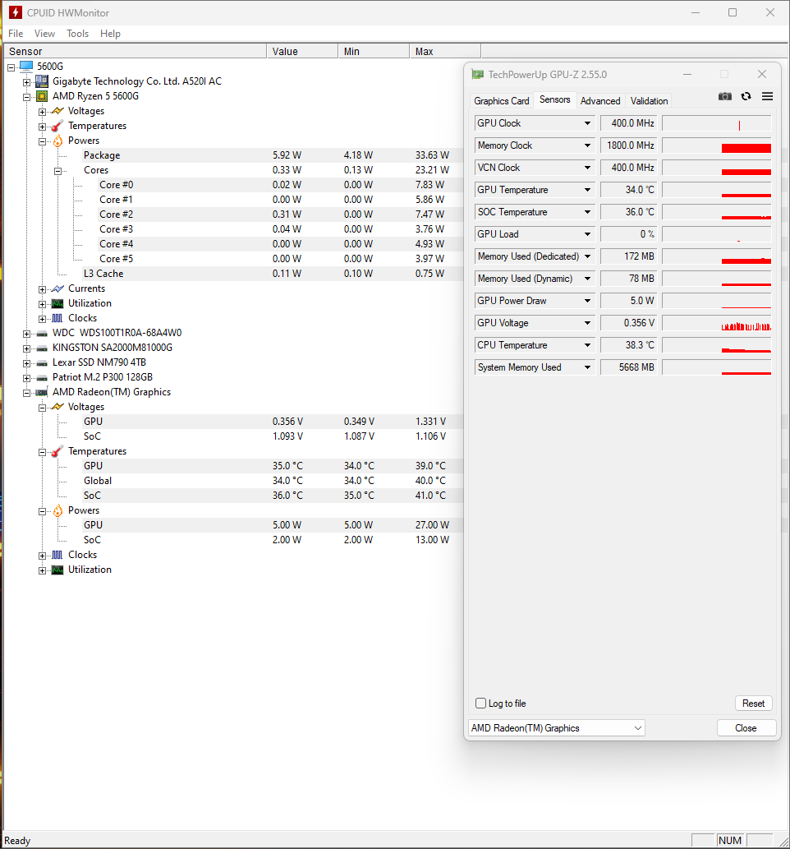Image resolution: width=790 pixels, height=849 pixels.
Task: Click the 5600G computer icon
Action: 26,67
